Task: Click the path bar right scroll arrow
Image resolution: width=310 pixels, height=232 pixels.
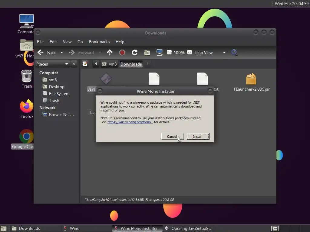Action: (147, 64)
